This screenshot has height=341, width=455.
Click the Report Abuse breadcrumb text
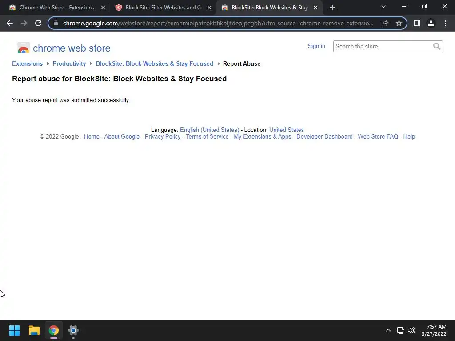[x=242, y=64]
